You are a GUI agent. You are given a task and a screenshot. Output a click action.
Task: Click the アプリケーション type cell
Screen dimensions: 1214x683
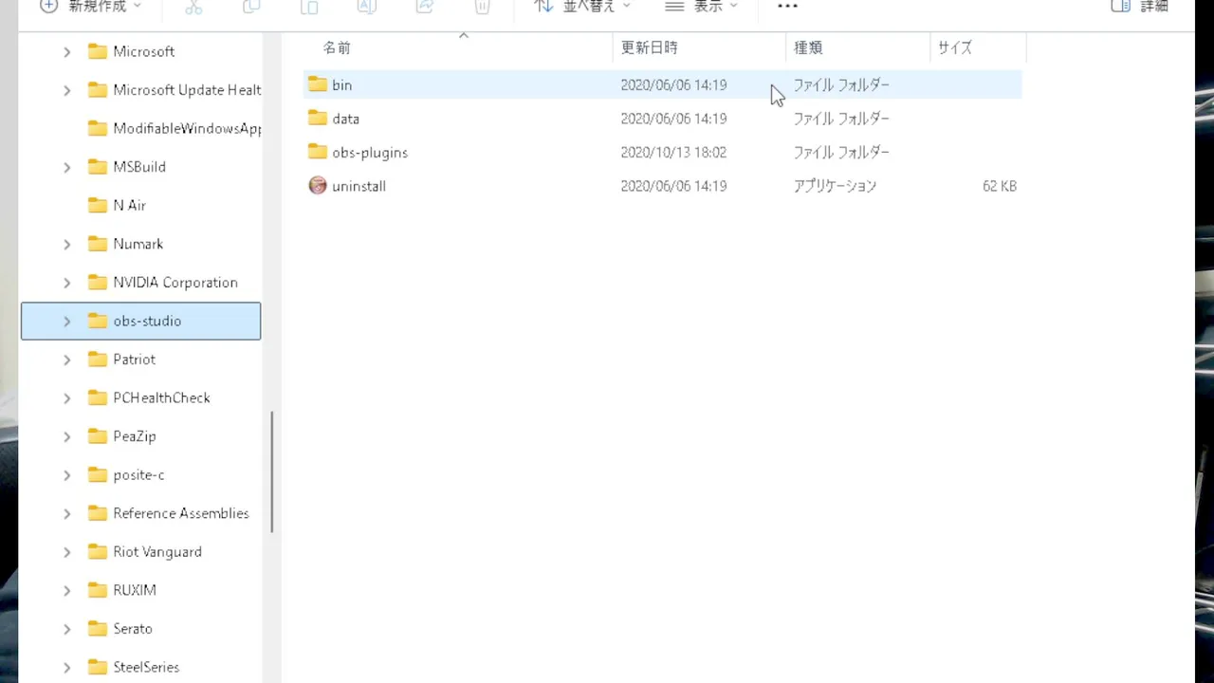coord(835,186)
